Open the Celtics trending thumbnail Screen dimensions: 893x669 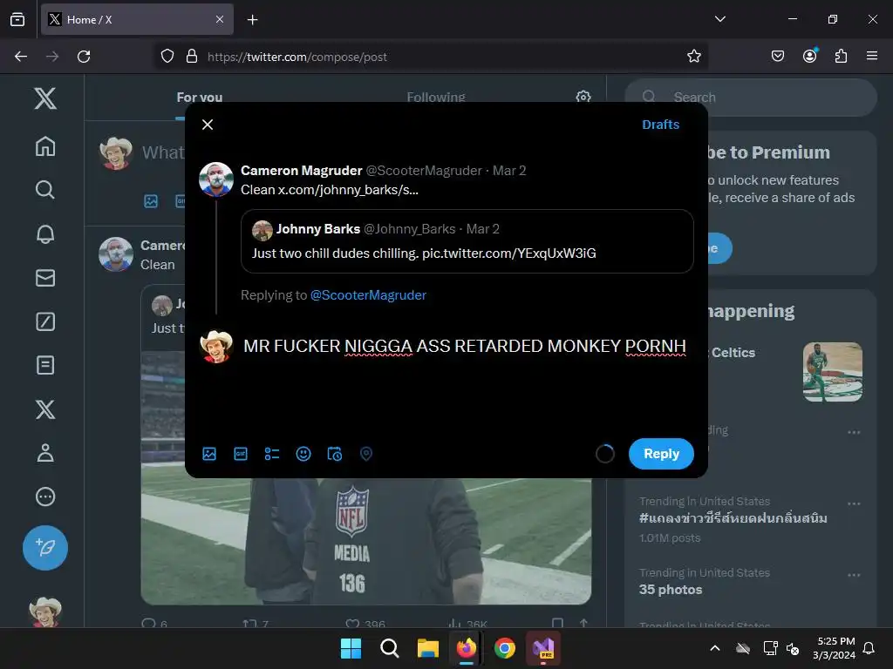pyautogui.click(x=833, y=371)
